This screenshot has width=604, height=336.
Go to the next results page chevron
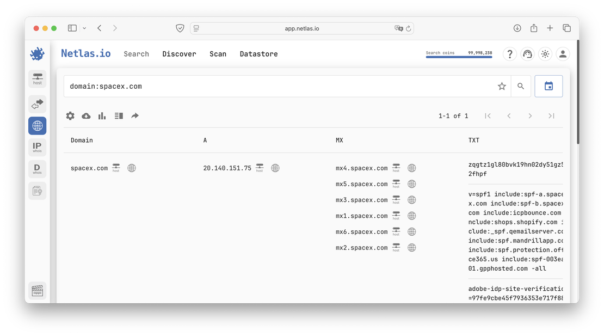click(x=530, y=115)
